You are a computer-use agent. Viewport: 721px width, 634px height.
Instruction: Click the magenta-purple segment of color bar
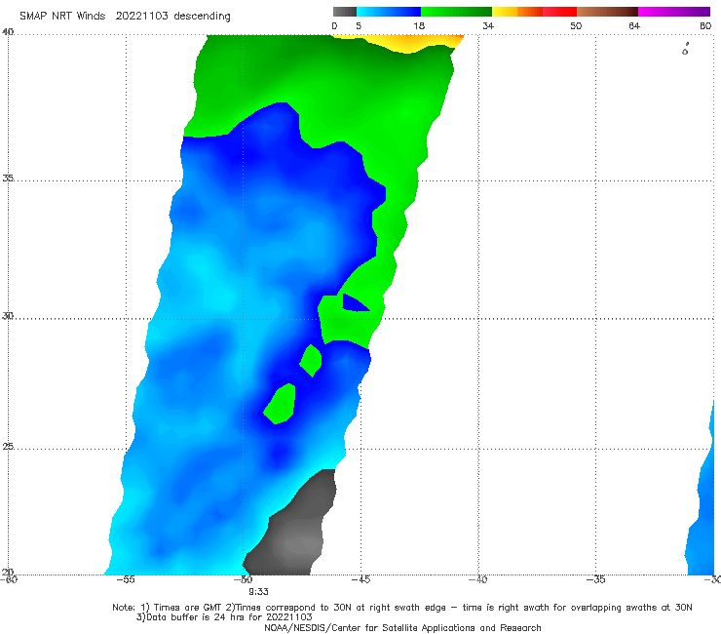click(674, 12)
